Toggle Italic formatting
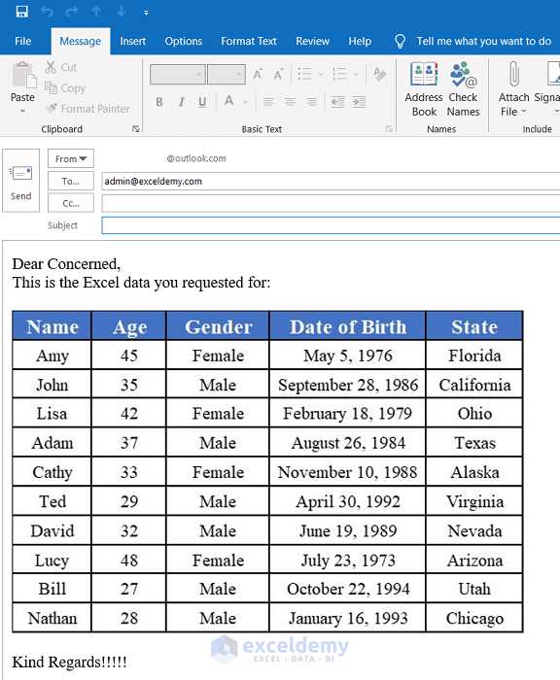 point(182,102)
